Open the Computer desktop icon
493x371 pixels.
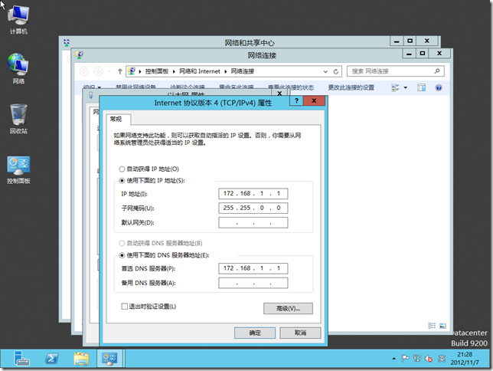point(18,19)
